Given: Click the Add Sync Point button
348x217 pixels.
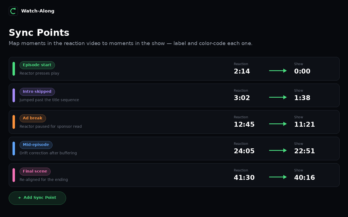Looking at the screenshot, I should point(37,198).
